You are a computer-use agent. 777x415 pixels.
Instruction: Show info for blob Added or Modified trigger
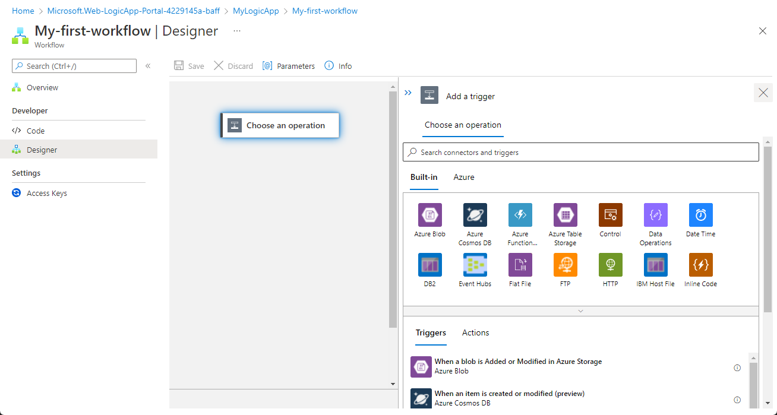point(737,368)
